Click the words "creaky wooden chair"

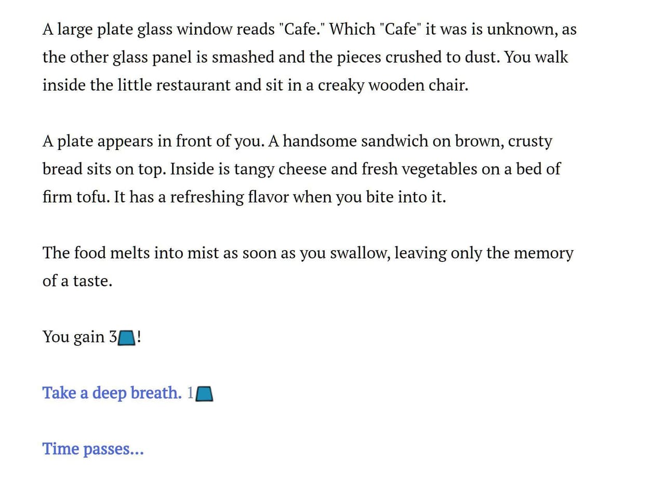pos(392,85)
